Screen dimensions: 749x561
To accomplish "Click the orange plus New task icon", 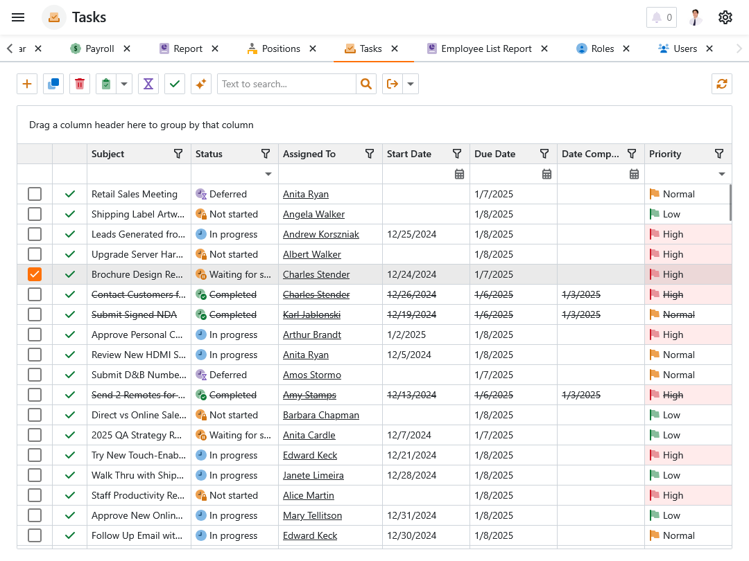I will pyautogui.click(x=27, y=84).
